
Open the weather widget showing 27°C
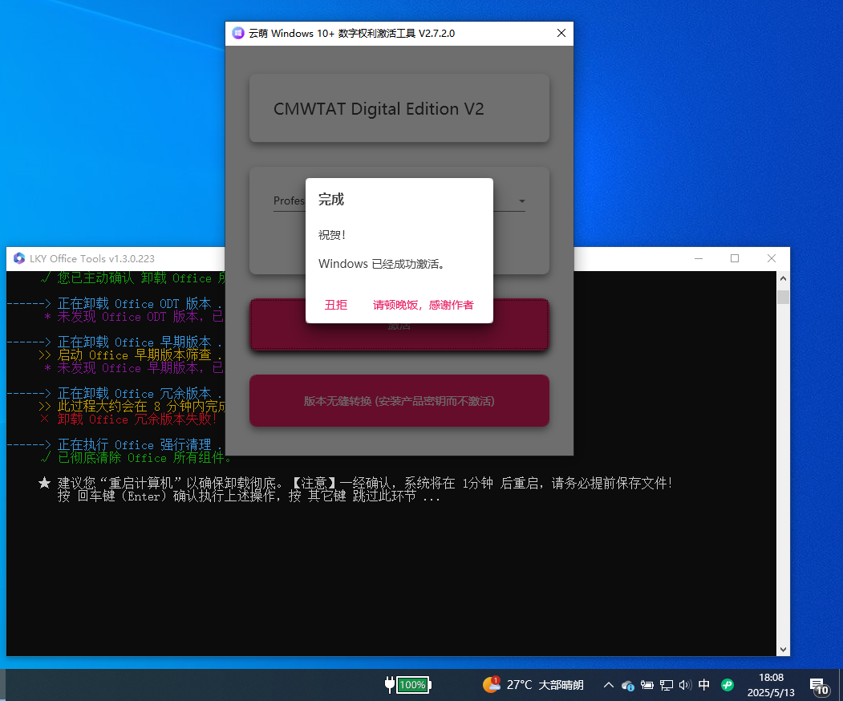pos(533,685)
